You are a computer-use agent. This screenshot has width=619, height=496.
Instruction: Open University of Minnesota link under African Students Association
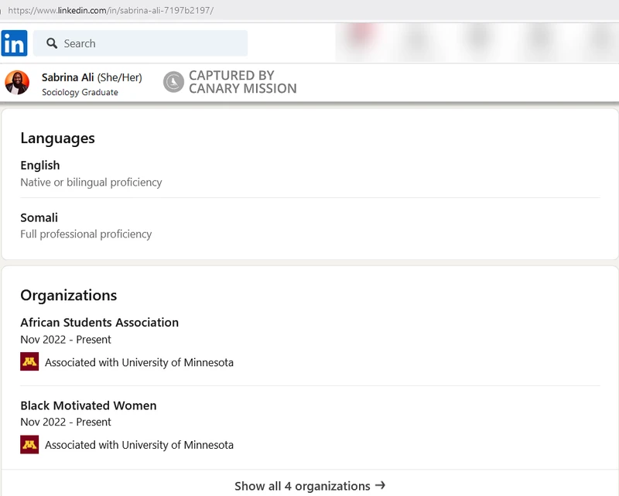tap(139, 363)
